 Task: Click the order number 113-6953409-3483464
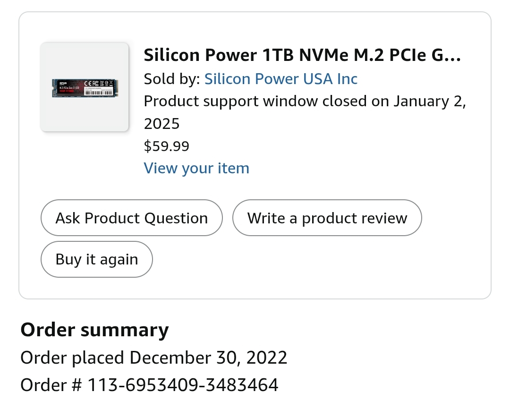(x=183, y=385)
